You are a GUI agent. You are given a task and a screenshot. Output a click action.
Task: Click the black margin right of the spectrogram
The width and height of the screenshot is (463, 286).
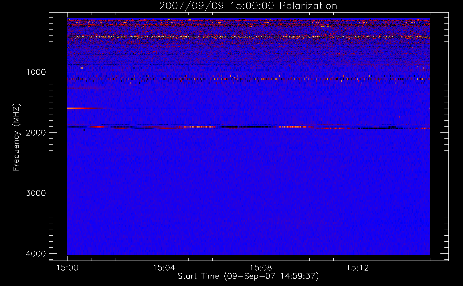click(439, 136)
